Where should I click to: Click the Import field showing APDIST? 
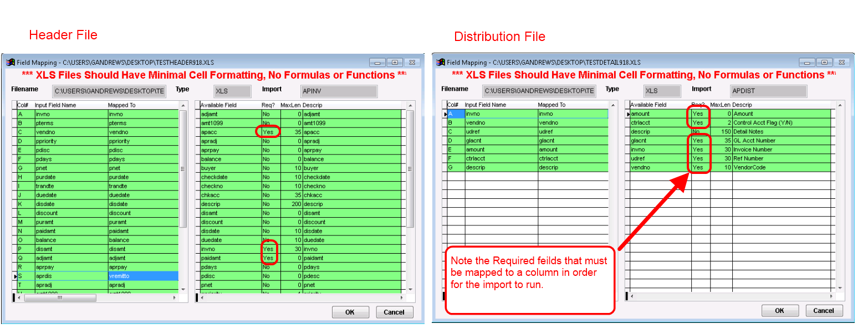[768, 91]
